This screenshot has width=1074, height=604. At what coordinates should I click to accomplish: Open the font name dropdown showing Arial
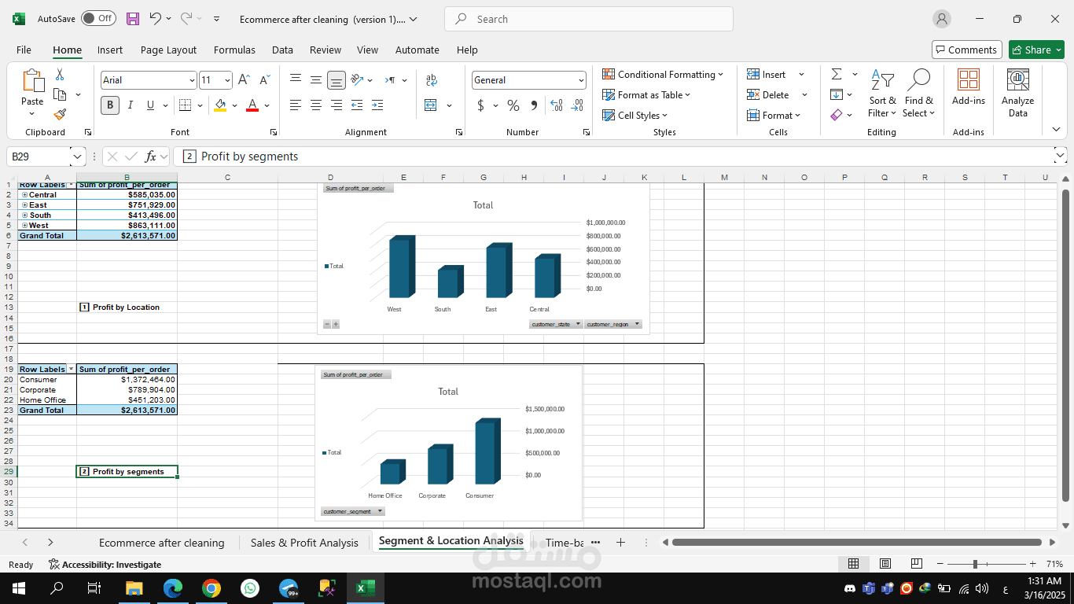pos(191,80)
